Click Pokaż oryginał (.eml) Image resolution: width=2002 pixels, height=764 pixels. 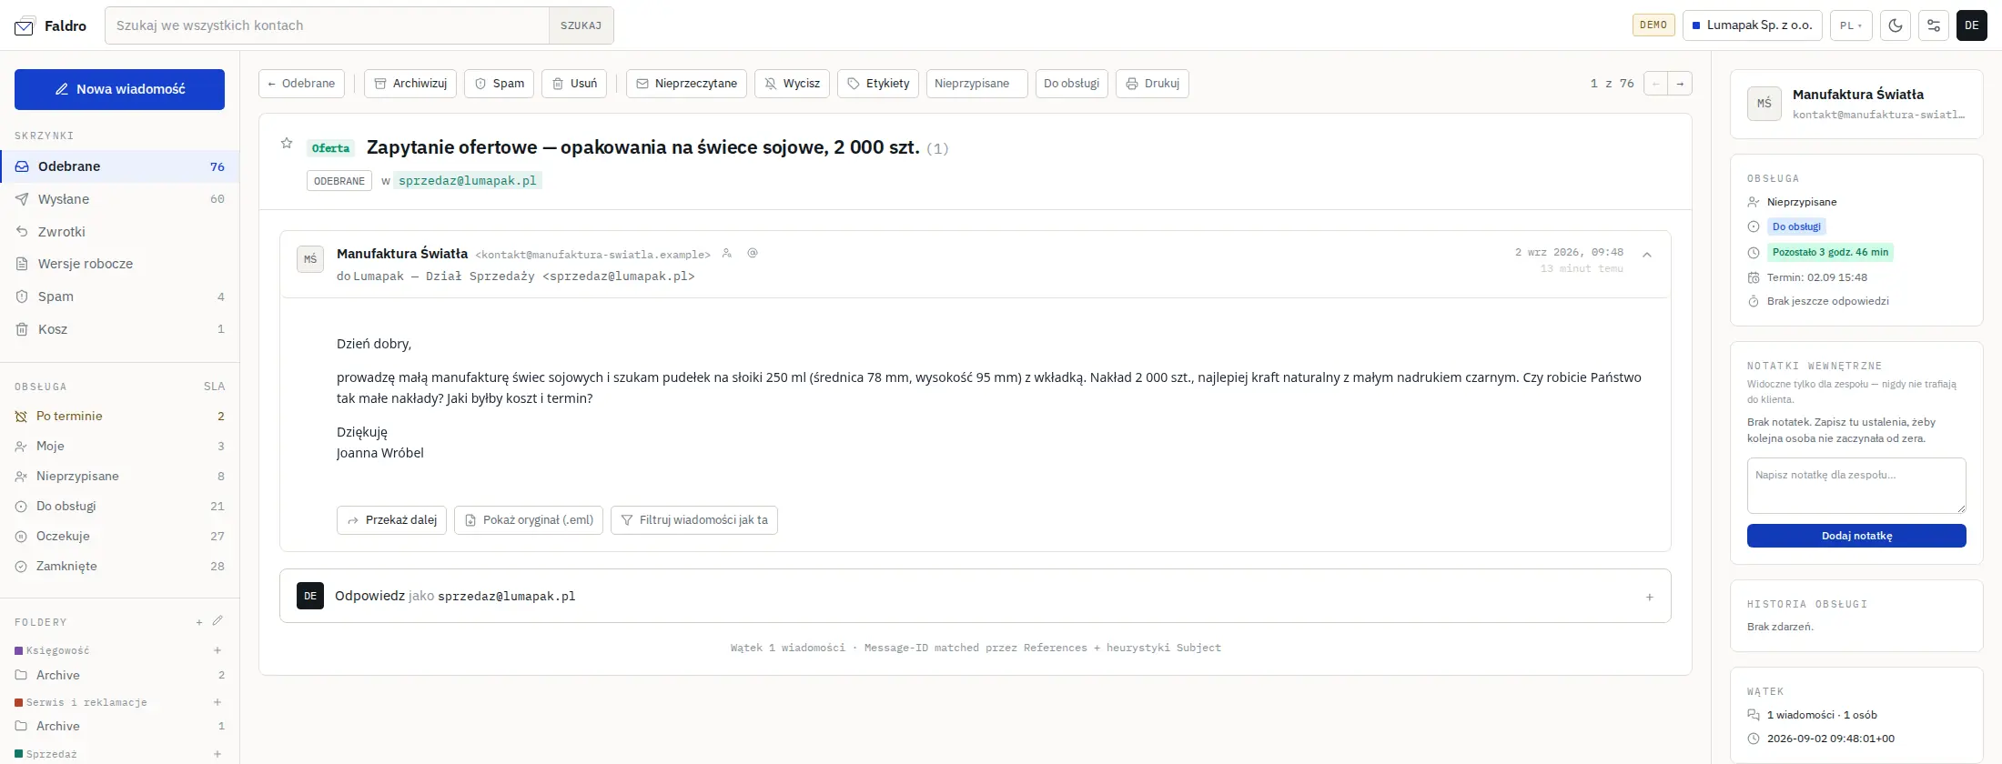click(x=529, y=520)
